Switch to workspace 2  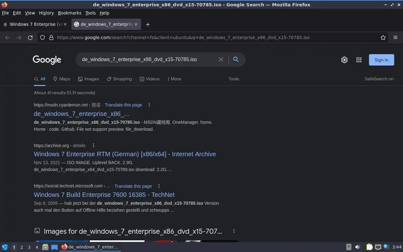tap(21, 247)
